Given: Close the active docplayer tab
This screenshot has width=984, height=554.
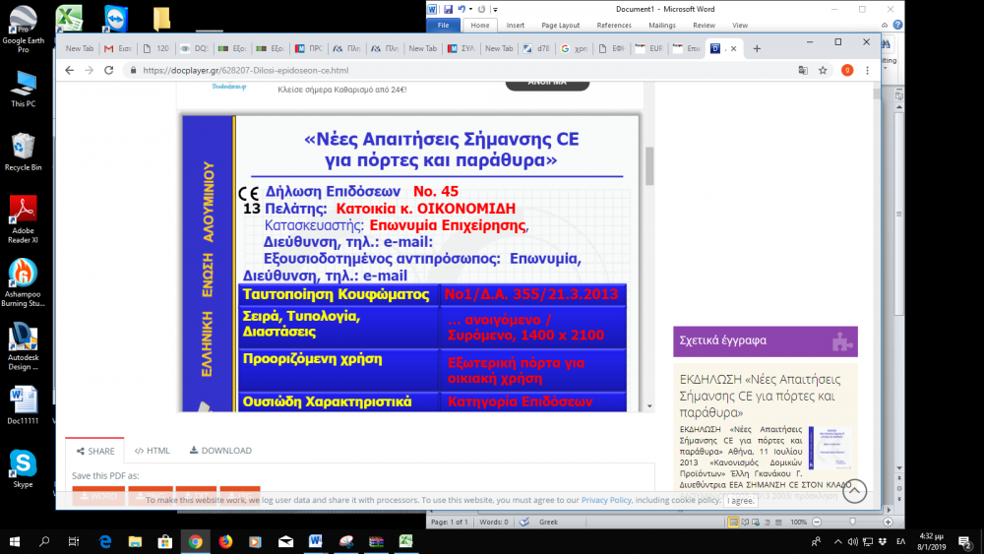Looking at the screenshot, I should click(734, 48).
